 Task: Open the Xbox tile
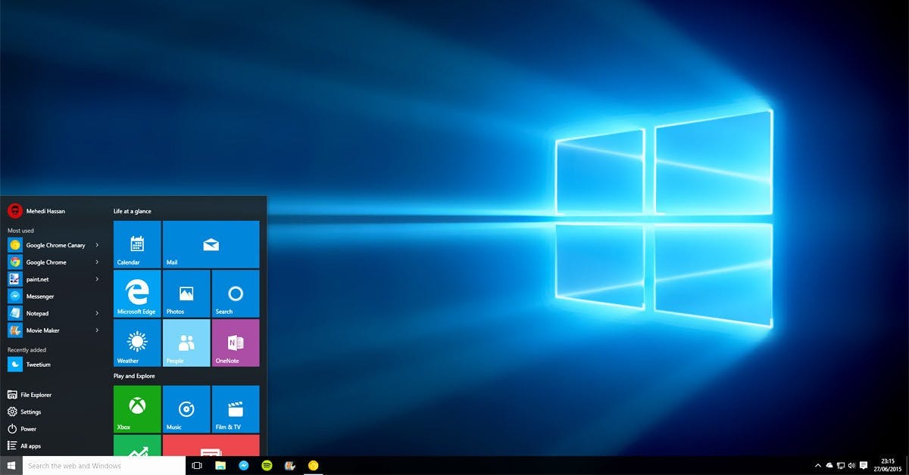136,409
